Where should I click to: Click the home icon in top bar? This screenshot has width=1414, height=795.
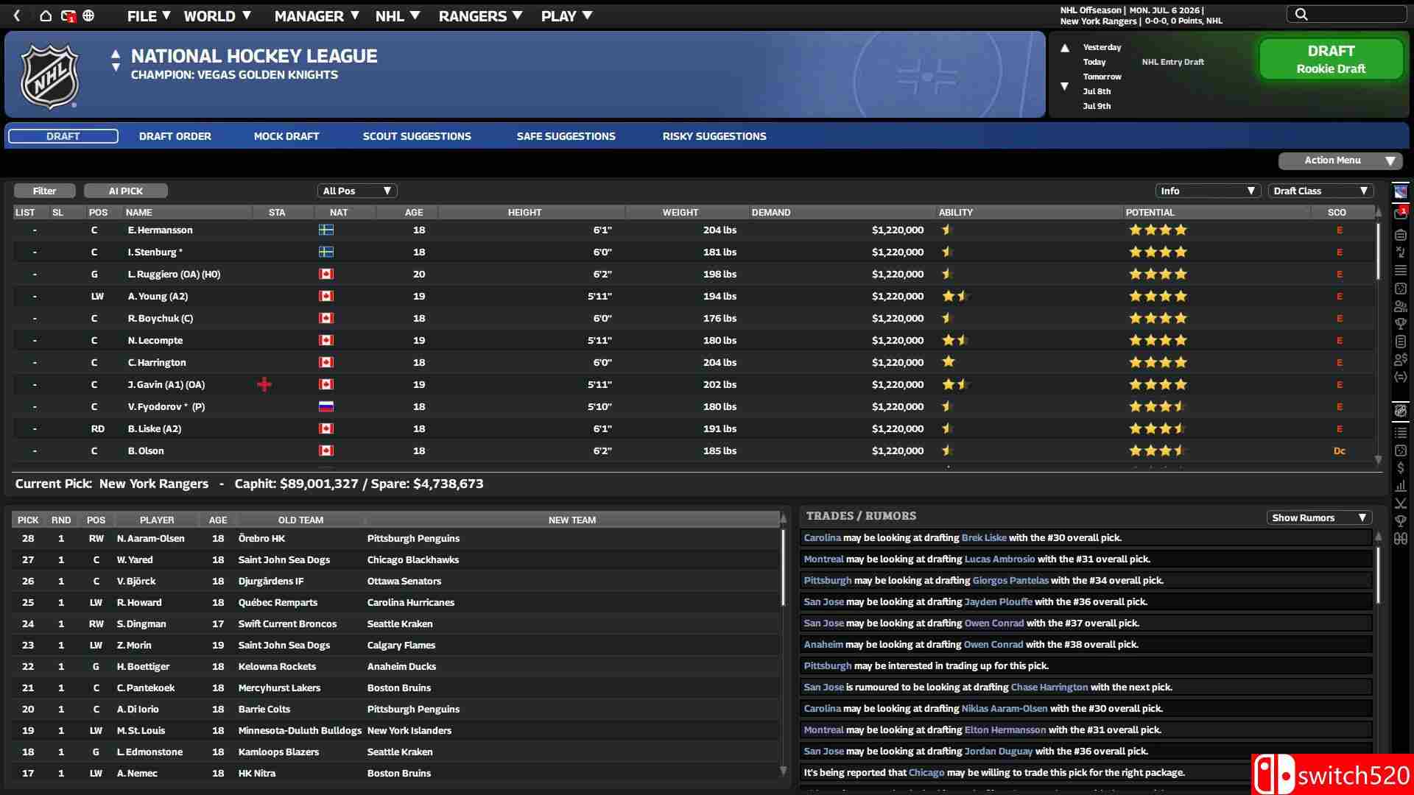point(44,15)
